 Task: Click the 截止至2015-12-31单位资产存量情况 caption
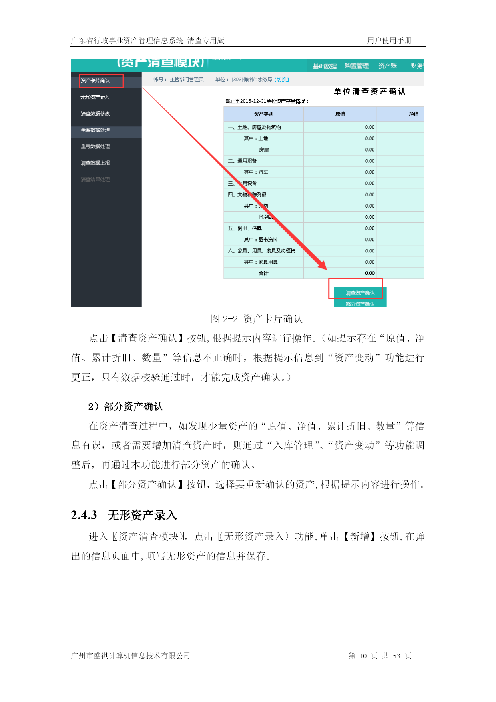point(267,101)
